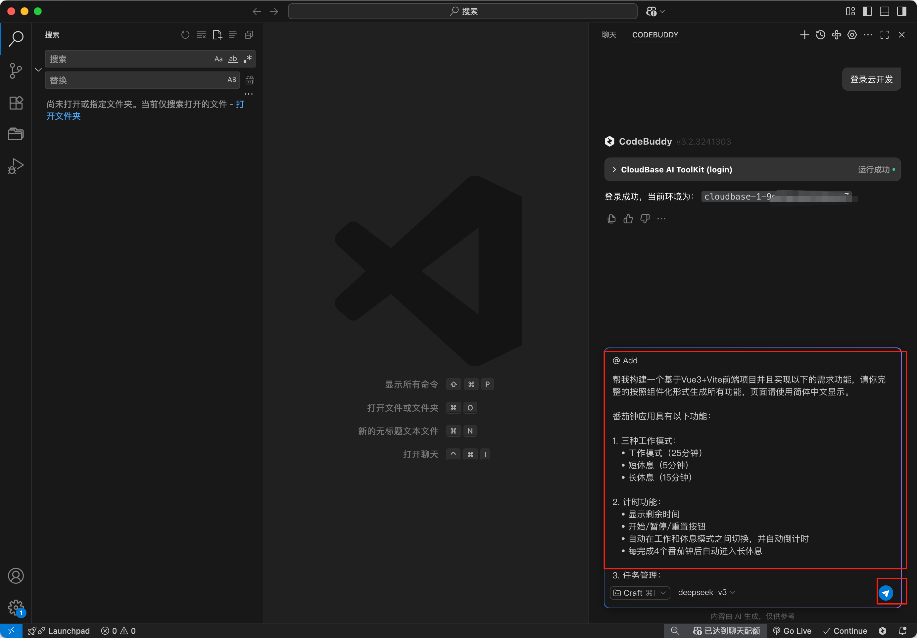Thumbs up the CodeBuddy response
Image resolution: width=917 pixels, height=638 pixels.
pyautogui.click(x=628, y=219)
